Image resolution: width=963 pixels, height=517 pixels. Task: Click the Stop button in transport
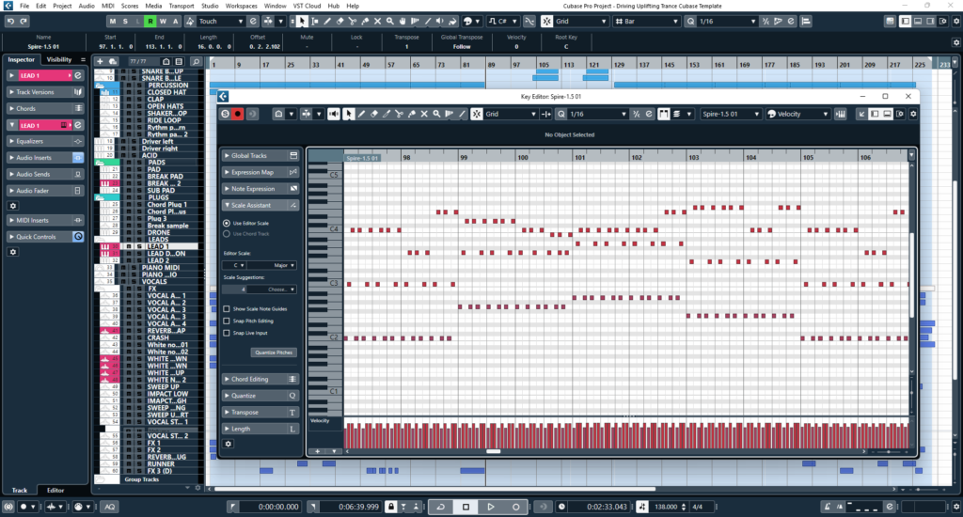coord(466,507)
